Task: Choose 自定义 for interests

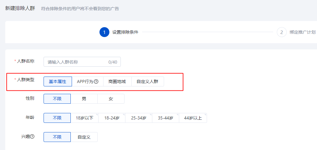Action: [x=84, y=137]
